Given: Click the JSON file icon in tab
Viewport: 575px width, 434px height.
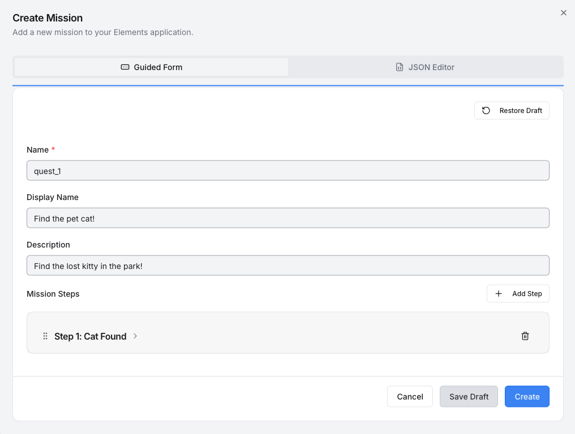Looking at the screenshot, I should [x=400, y=67].
